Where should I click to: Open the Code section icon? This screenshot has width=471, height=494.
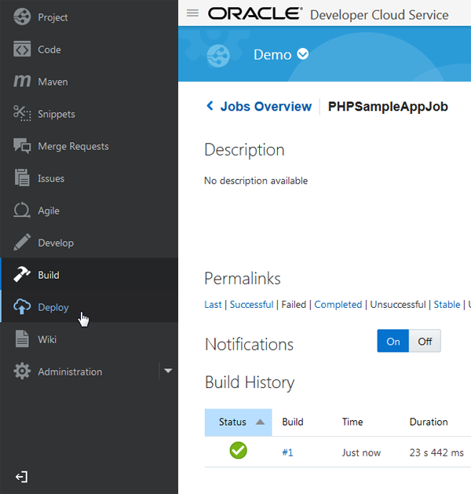pos(22,49)
